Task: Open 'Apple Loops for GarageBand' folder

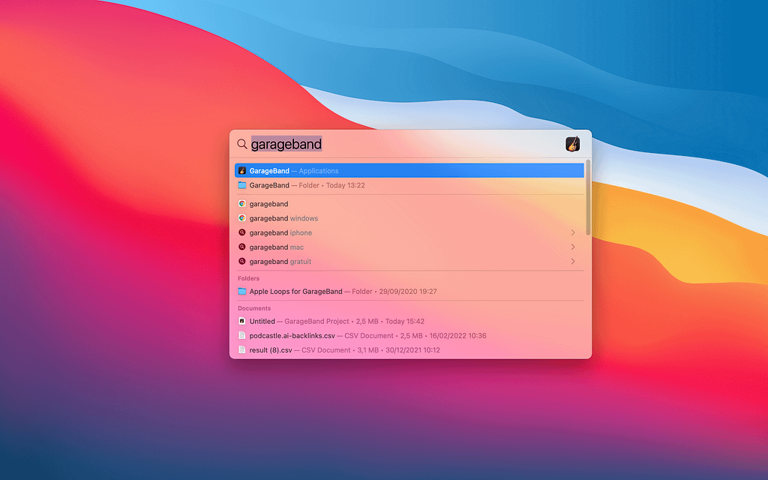Action: pyautogui.click(x=409, y=292)
